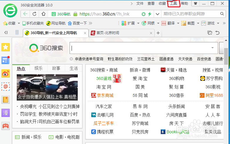Viewport: 230px width, 144px height.
Task: Expand 360 search box suggestion arrow
Action: (x=212, y=48)
